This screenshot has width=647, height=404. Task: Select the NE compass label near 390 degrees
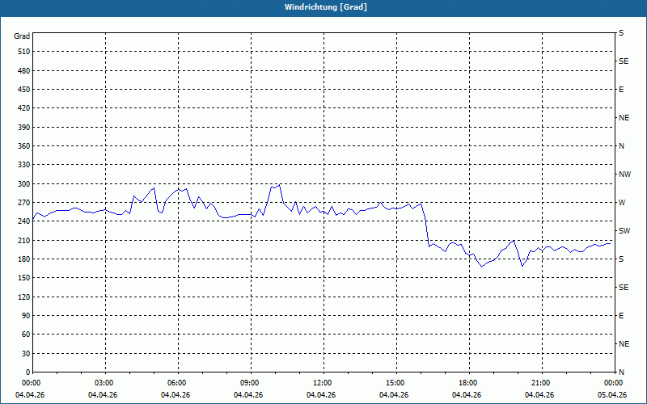pyautogui.click(x=624, y=118)
